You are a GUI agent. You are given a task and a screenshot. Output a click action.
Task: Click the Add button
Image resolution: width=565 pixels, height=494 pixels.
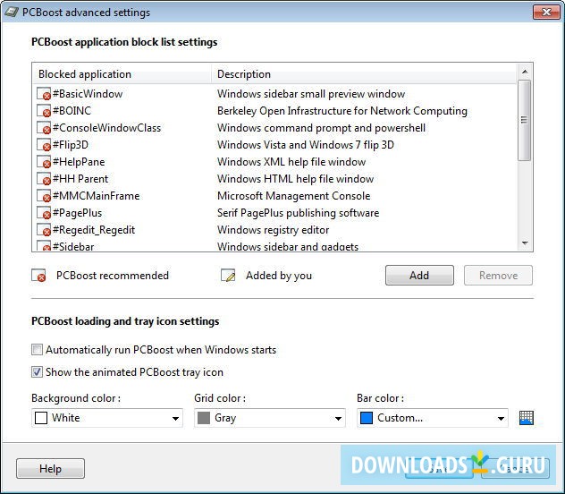tap(419, 276)
